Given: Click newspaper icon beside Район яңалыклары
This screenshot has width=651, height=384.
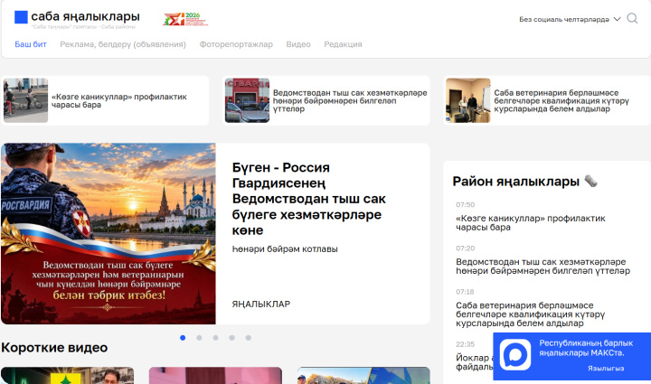Looking at the screenshot, I should (590, 182).
